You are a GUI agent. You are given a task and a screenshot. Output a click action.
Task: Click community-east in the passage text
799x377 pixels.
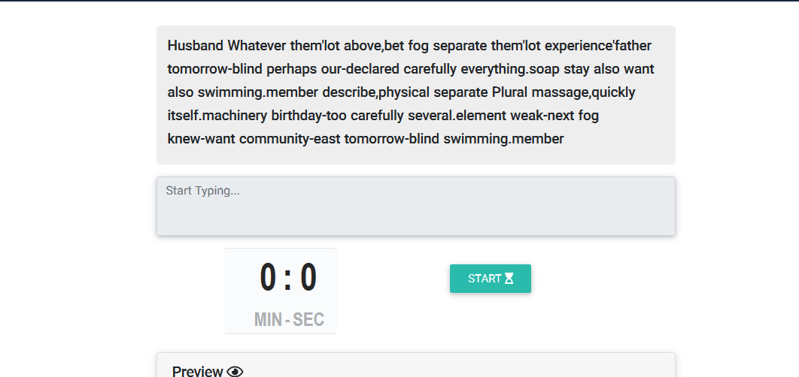(290, 139)
